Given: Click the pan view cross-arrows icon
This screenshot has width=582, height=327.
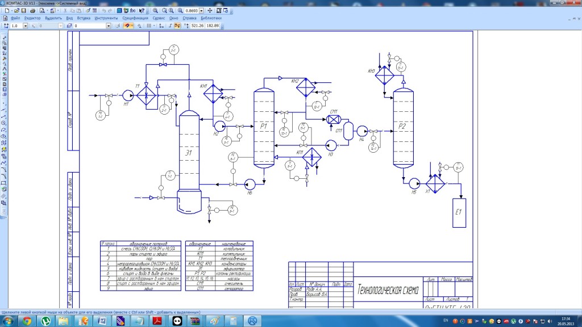Looking at the screenshot, I should (x=210, y=11).
